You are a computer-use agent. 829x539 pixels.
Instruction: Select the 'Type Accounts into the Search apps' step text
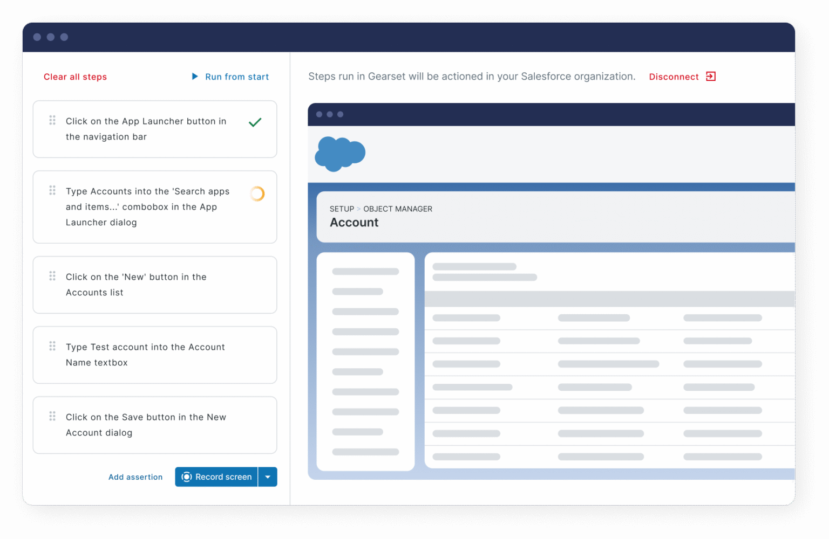tap(148, 207)
